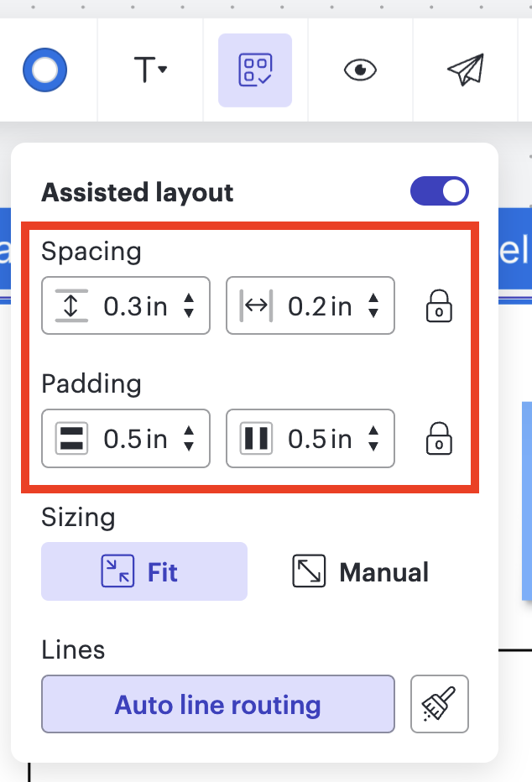Click the eye preview icon
This screenshot has height=782, width=532.
tap(361, 70)
